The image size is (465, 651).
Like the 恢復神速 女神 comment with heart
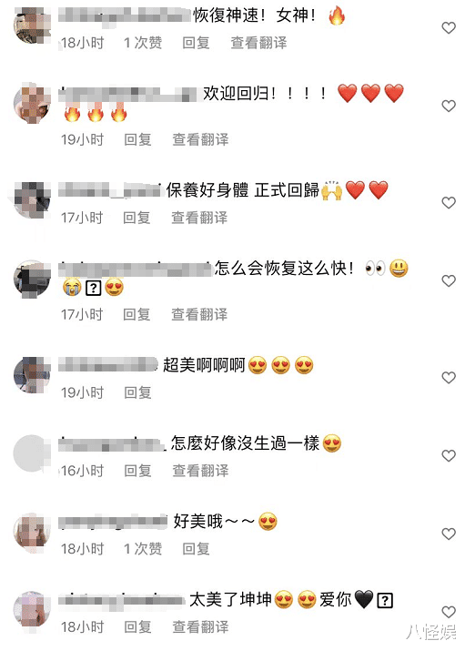coord(449,28)
